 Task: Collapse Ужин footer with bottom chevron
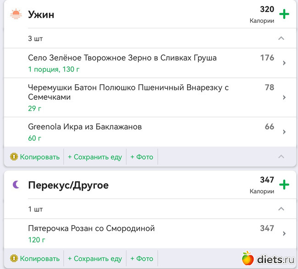(x=281, y=156)
